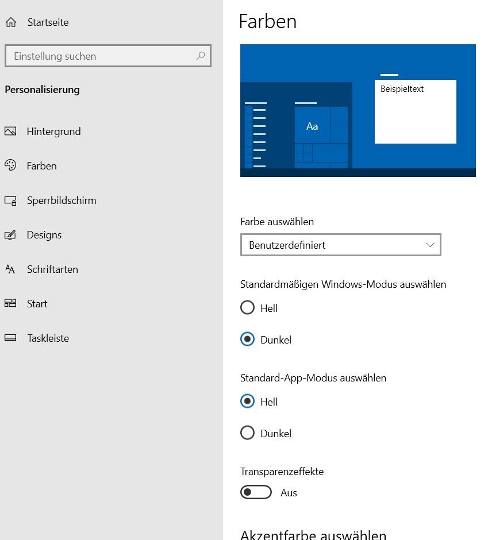Select Hell for app mode

coord(247,401)
